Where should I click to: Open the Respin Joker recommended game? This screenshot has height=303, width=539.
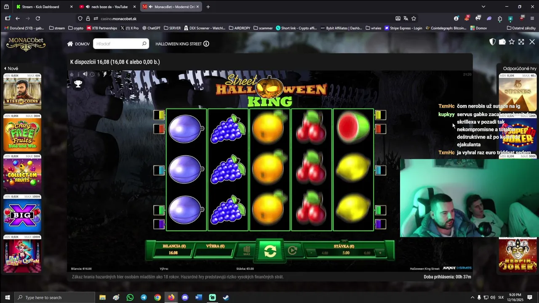[518, 255]
